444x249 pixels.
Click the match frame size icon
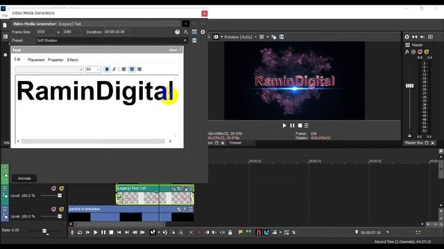(x=194, y=32)
